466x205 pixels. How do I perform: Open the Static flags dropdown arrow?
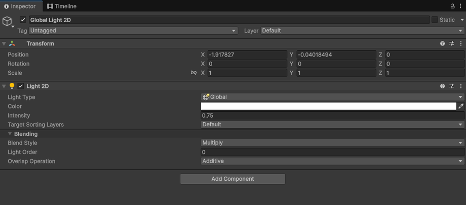462,20
